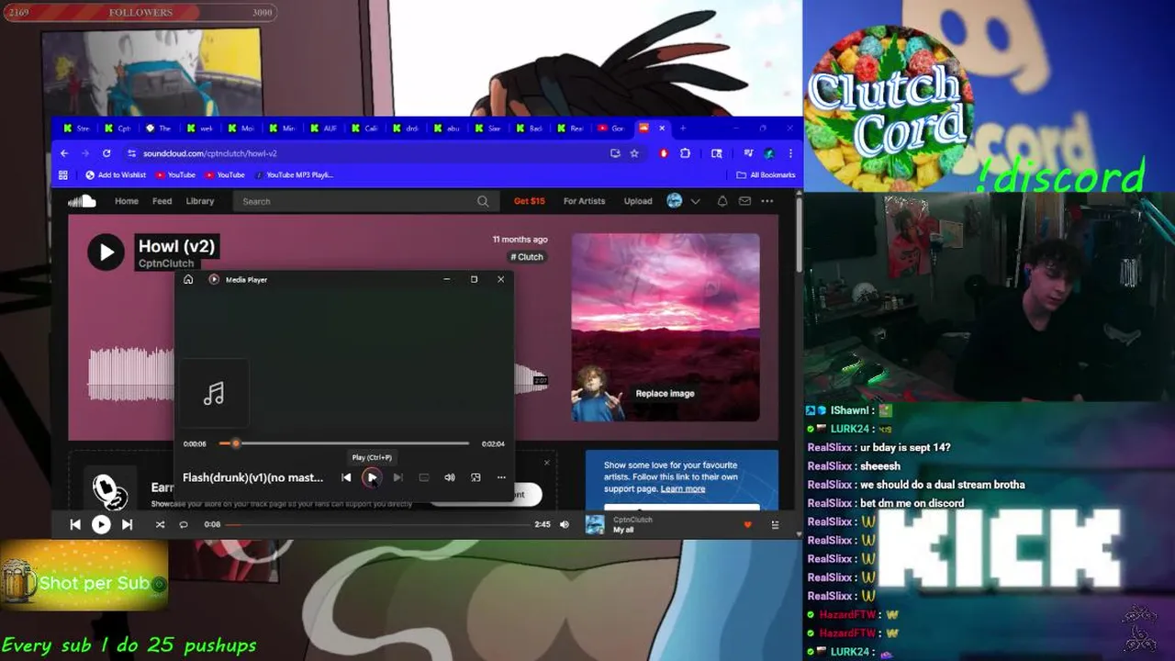This screenshot has width=1175, height=661.
Task: Toggle the like heart in bottom player
Action: pyautogui.click(x=747, y=524)
